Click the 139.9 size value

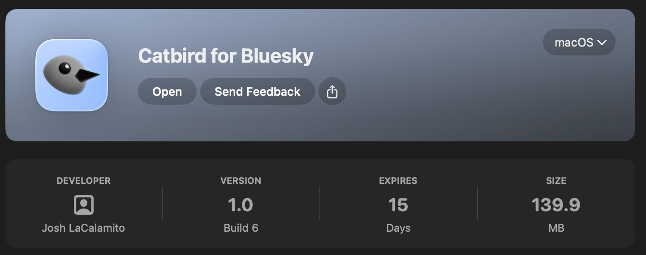pos(556,205)
